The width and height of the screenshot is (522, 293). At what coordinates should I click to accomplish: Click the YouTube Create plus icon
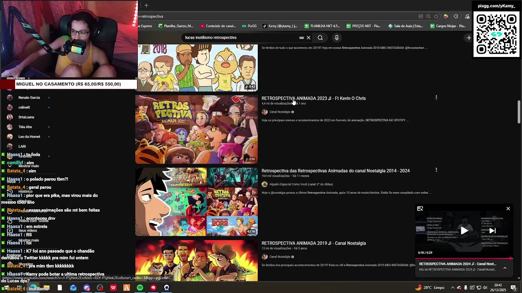[469, 37]
